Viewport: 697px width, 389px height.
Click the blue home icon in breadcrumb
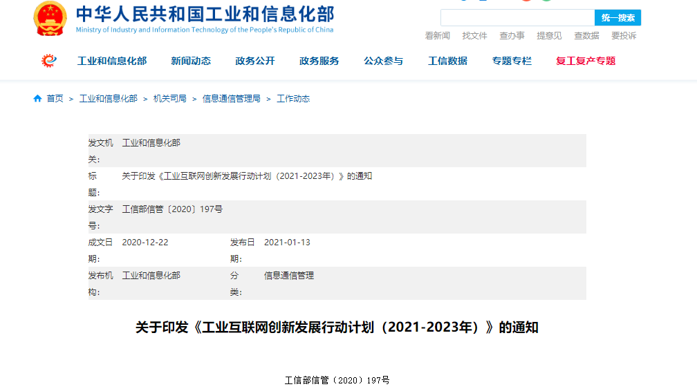click(x=37, y=99)
